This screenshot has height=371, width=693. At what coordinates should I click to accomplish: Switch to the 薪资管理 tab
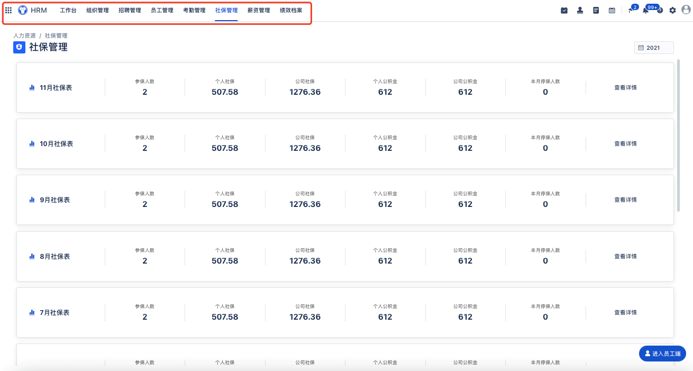pos(259,10)
